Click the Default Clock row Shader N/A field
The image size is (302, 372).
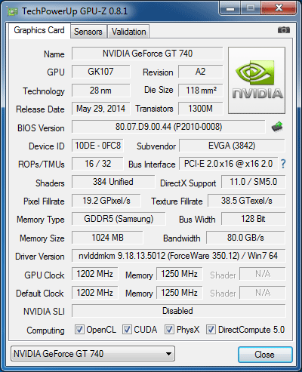pyautogui.click(x=263, y=293)
